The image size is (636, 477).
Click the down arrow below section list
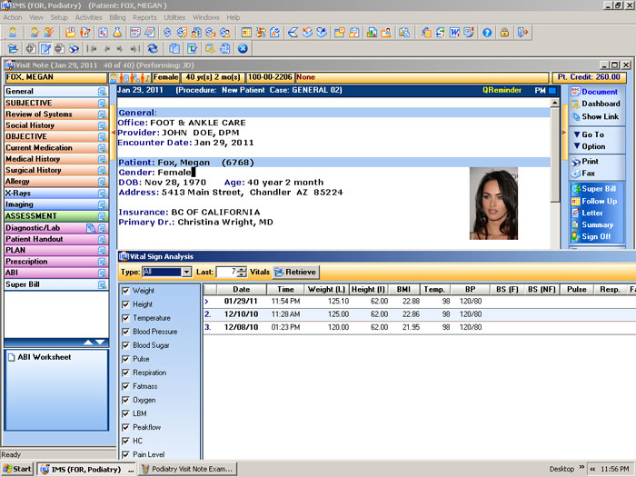click(x=100, y=343)
